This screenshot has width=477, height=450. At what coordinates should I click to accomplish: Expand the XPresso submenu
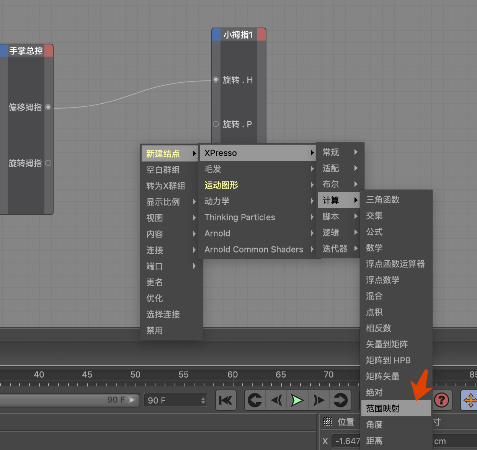coord(258,153)
